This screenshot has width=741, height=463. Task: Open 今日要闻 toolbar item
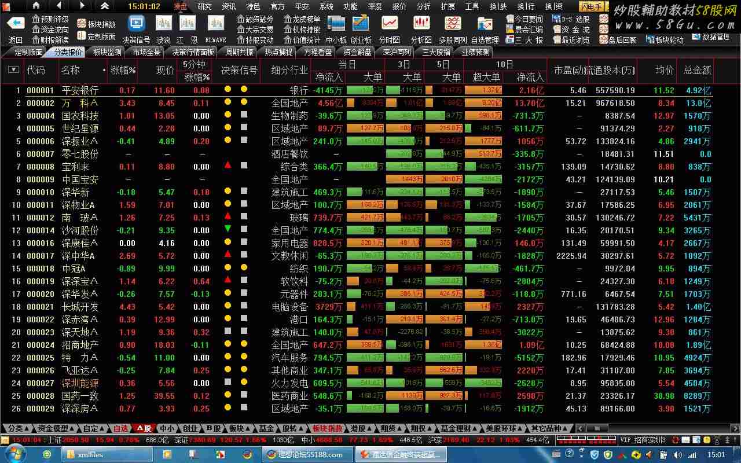[x=524, y=19]
